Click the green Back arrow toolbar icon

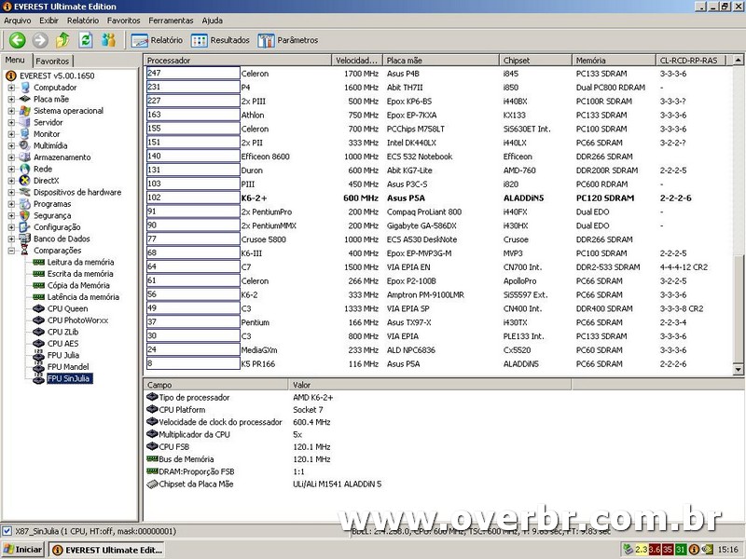[x=17, y=40]
